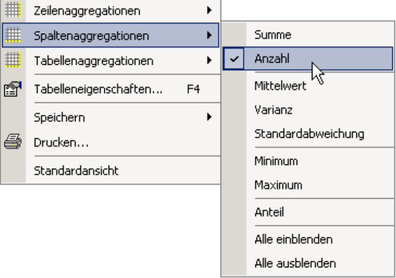
Task: Click the Spaltenaggregationen grid icon
Action: pos(13,35)
